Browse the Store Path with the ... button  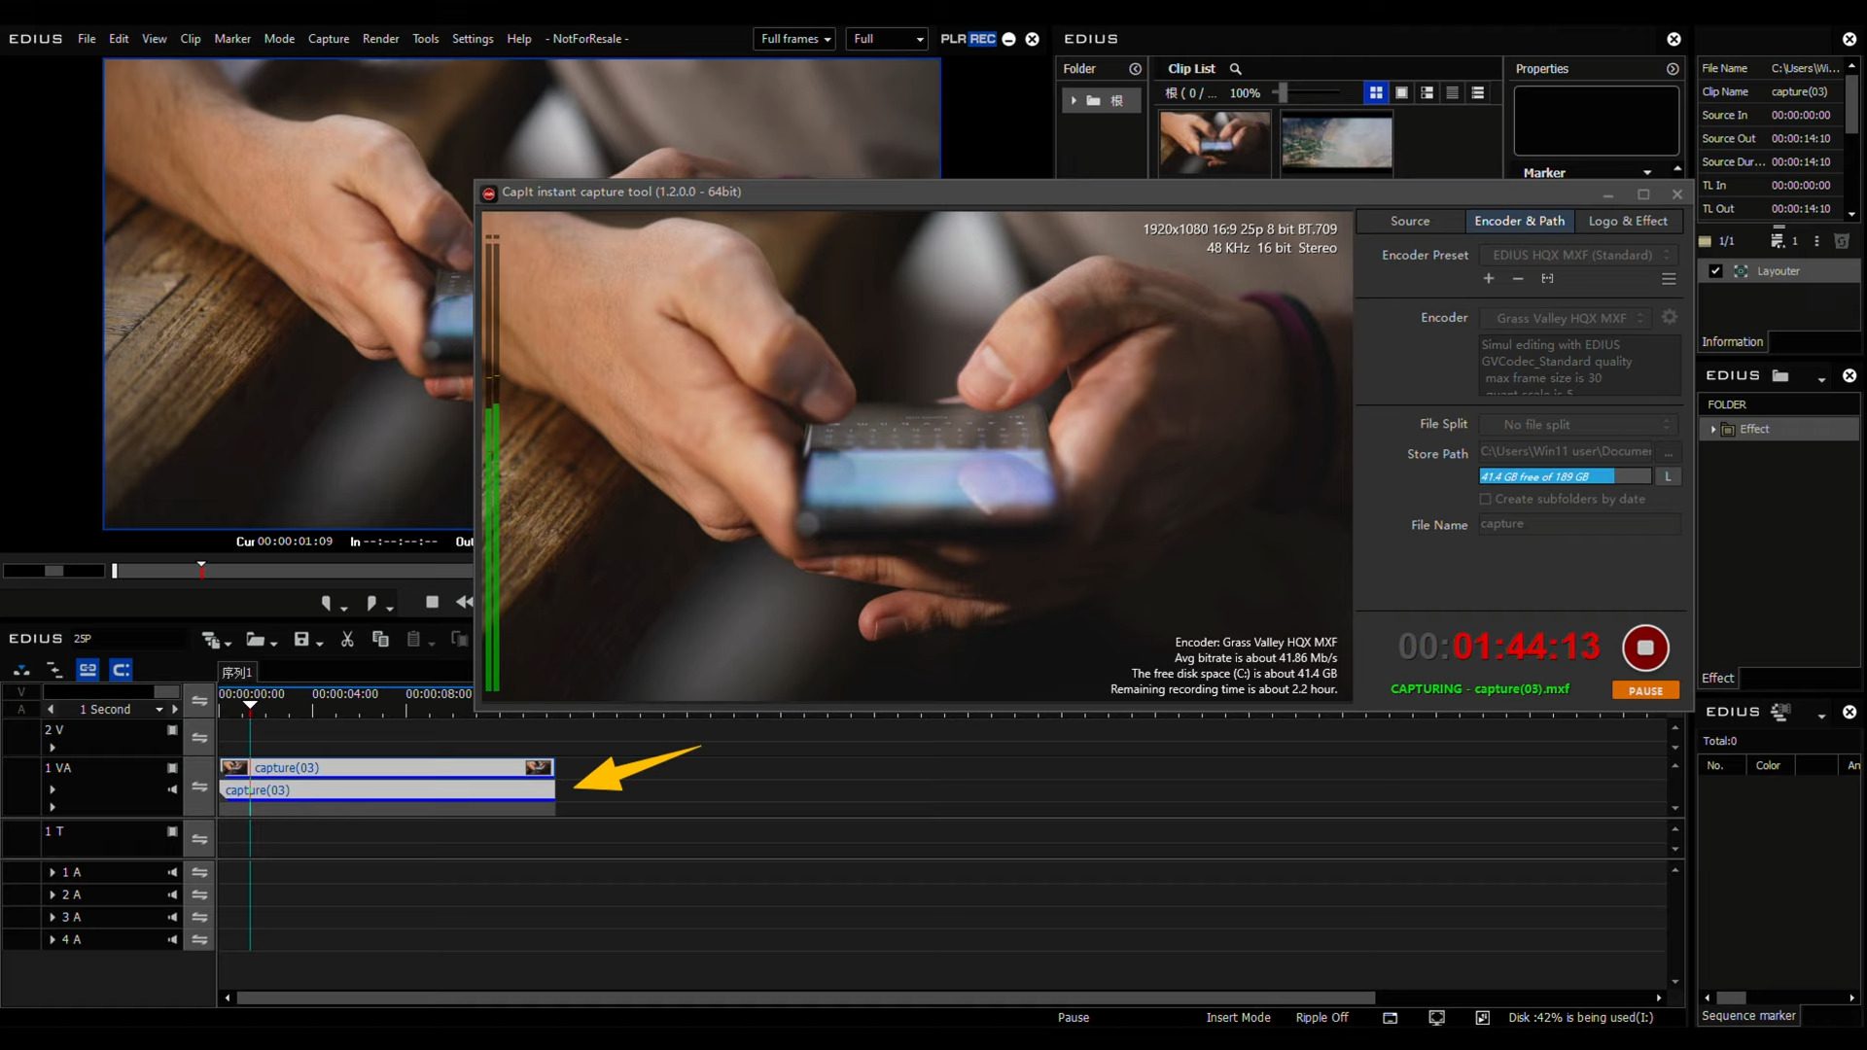(x=1670, y=452)
